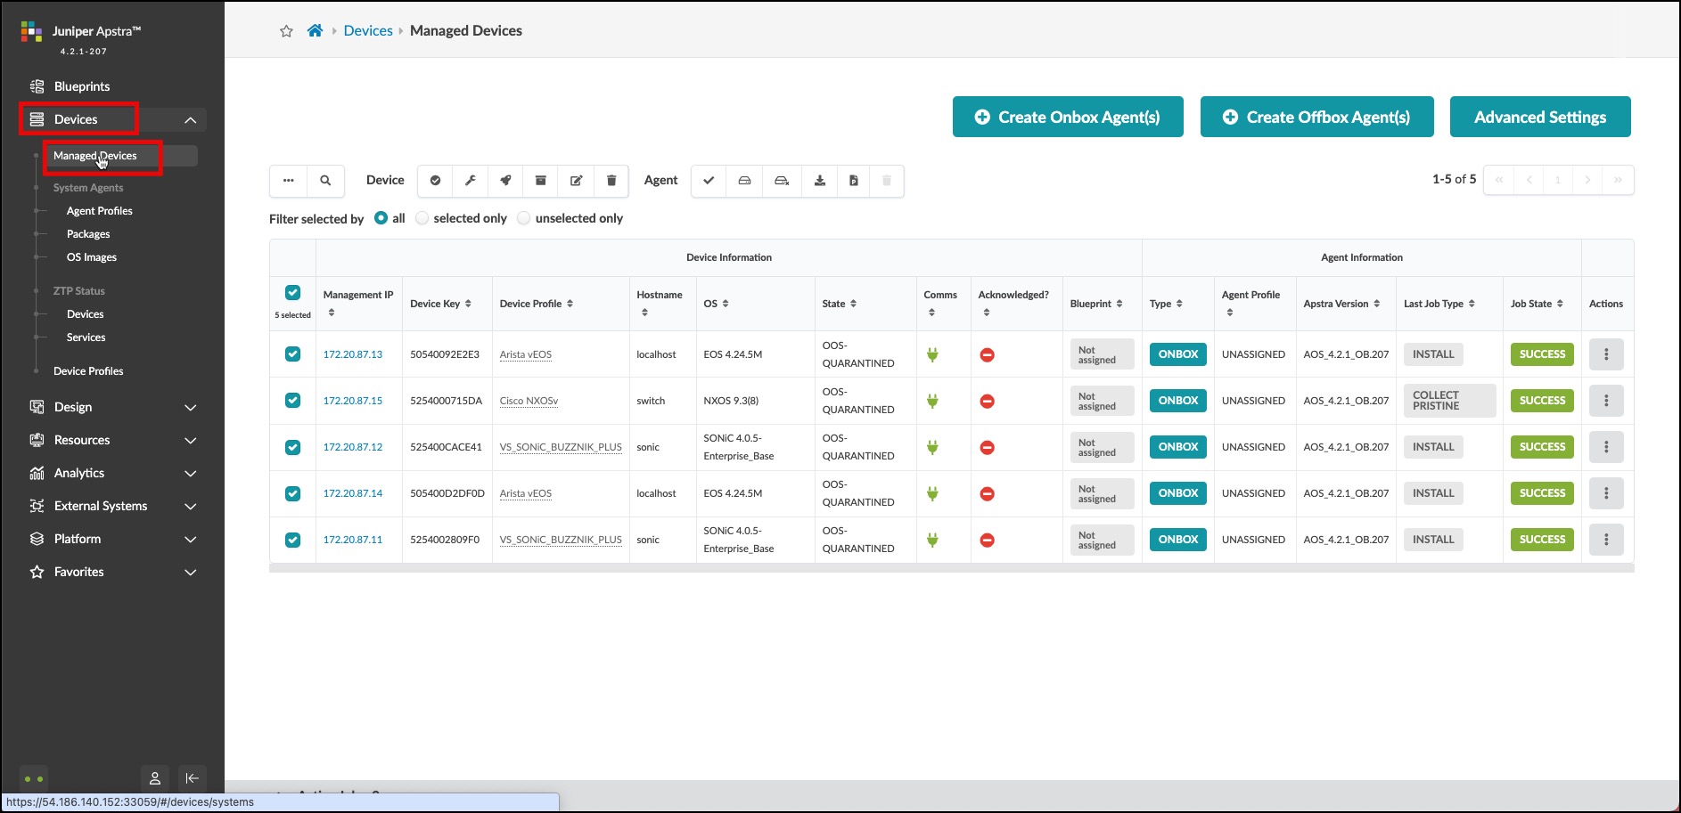
Task: Click the Device delete trash icon
Action: click(611, 181)
